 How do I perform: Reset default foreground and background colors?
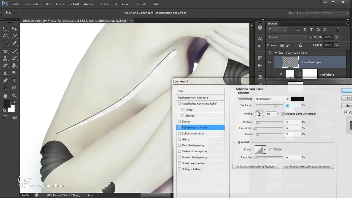pos(5,111)
